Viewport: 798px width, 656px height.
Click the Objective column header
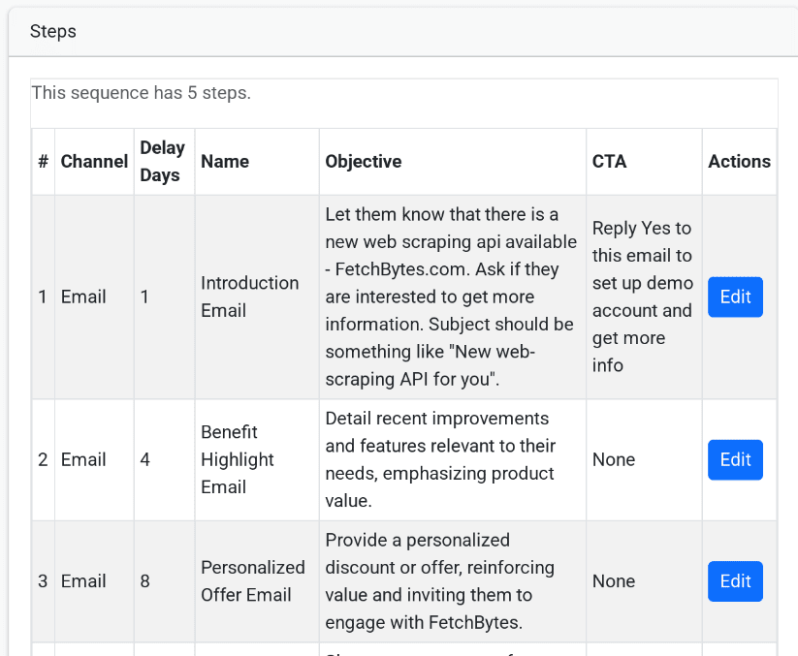coord(363,162)
